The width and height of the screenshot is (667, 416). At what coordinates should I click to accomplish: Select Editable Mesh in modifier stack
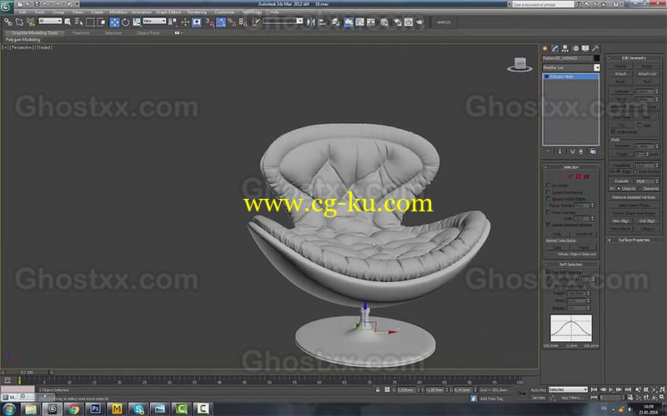tap(571, 77)
